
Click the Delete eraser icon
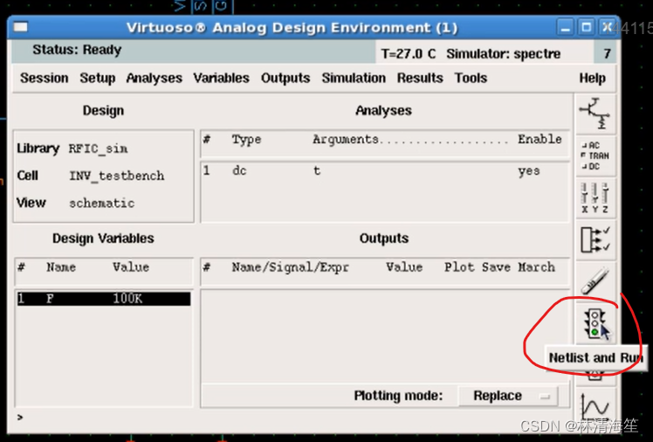pyautogui.click(x=595, y=281)
